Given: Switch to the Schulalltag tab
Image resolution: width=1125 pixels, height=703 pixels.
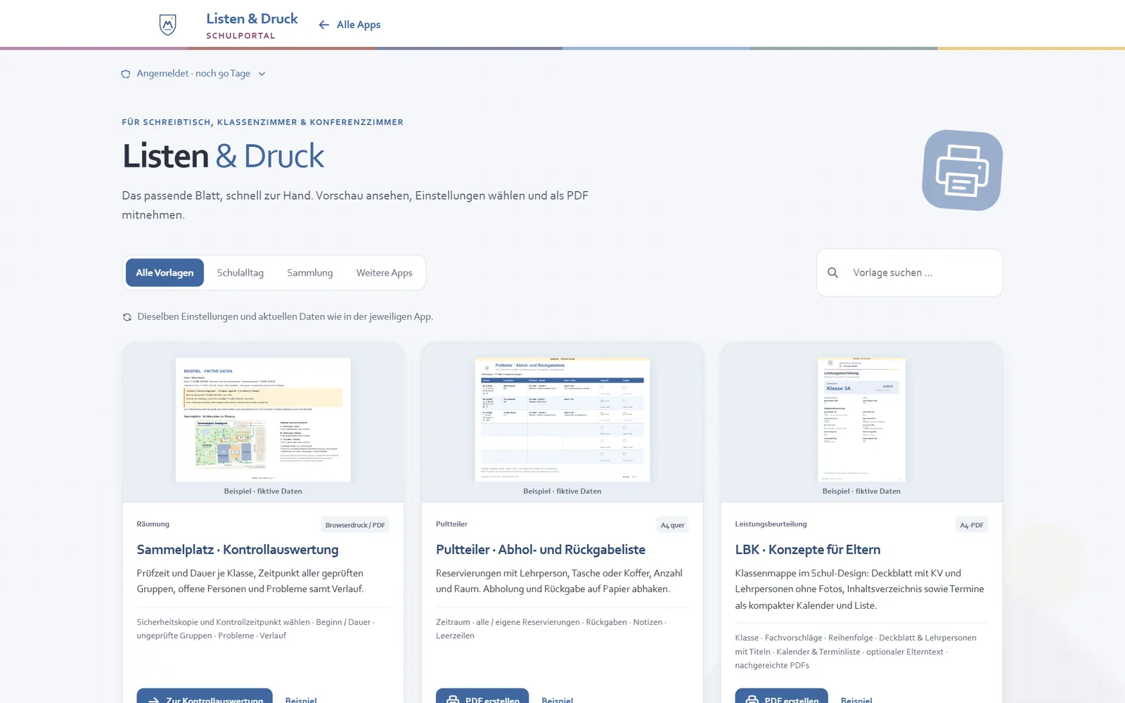Looking at the screenshot, I should [240, 273].
